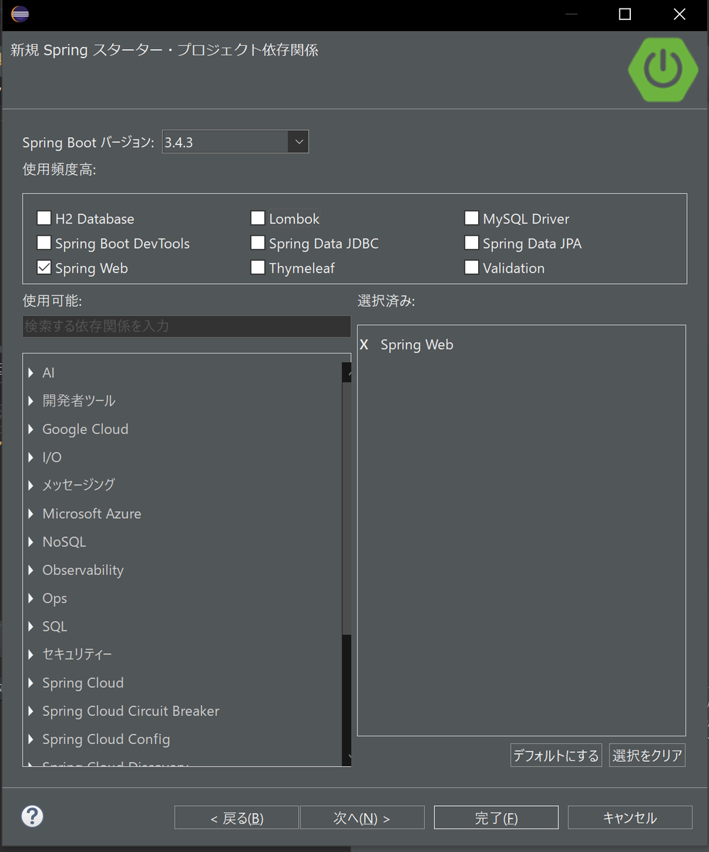Expand the Spring Cloud category

point(31,682)
